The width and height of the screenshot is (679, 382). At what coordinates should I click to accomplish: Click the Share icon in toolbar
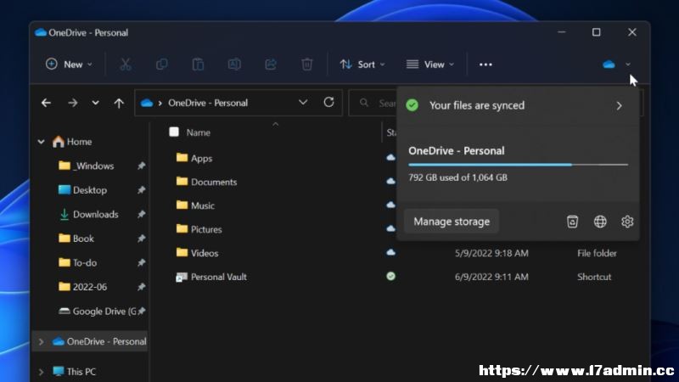[x=271, y=65]
